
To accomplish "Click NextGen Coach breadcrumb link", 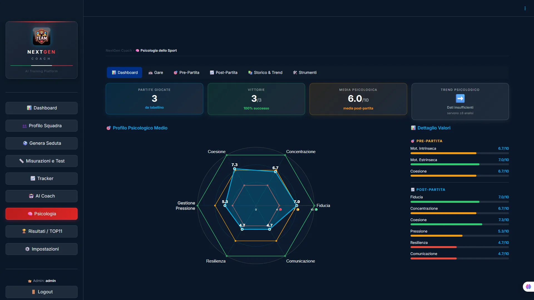I will tap(119, 51).
